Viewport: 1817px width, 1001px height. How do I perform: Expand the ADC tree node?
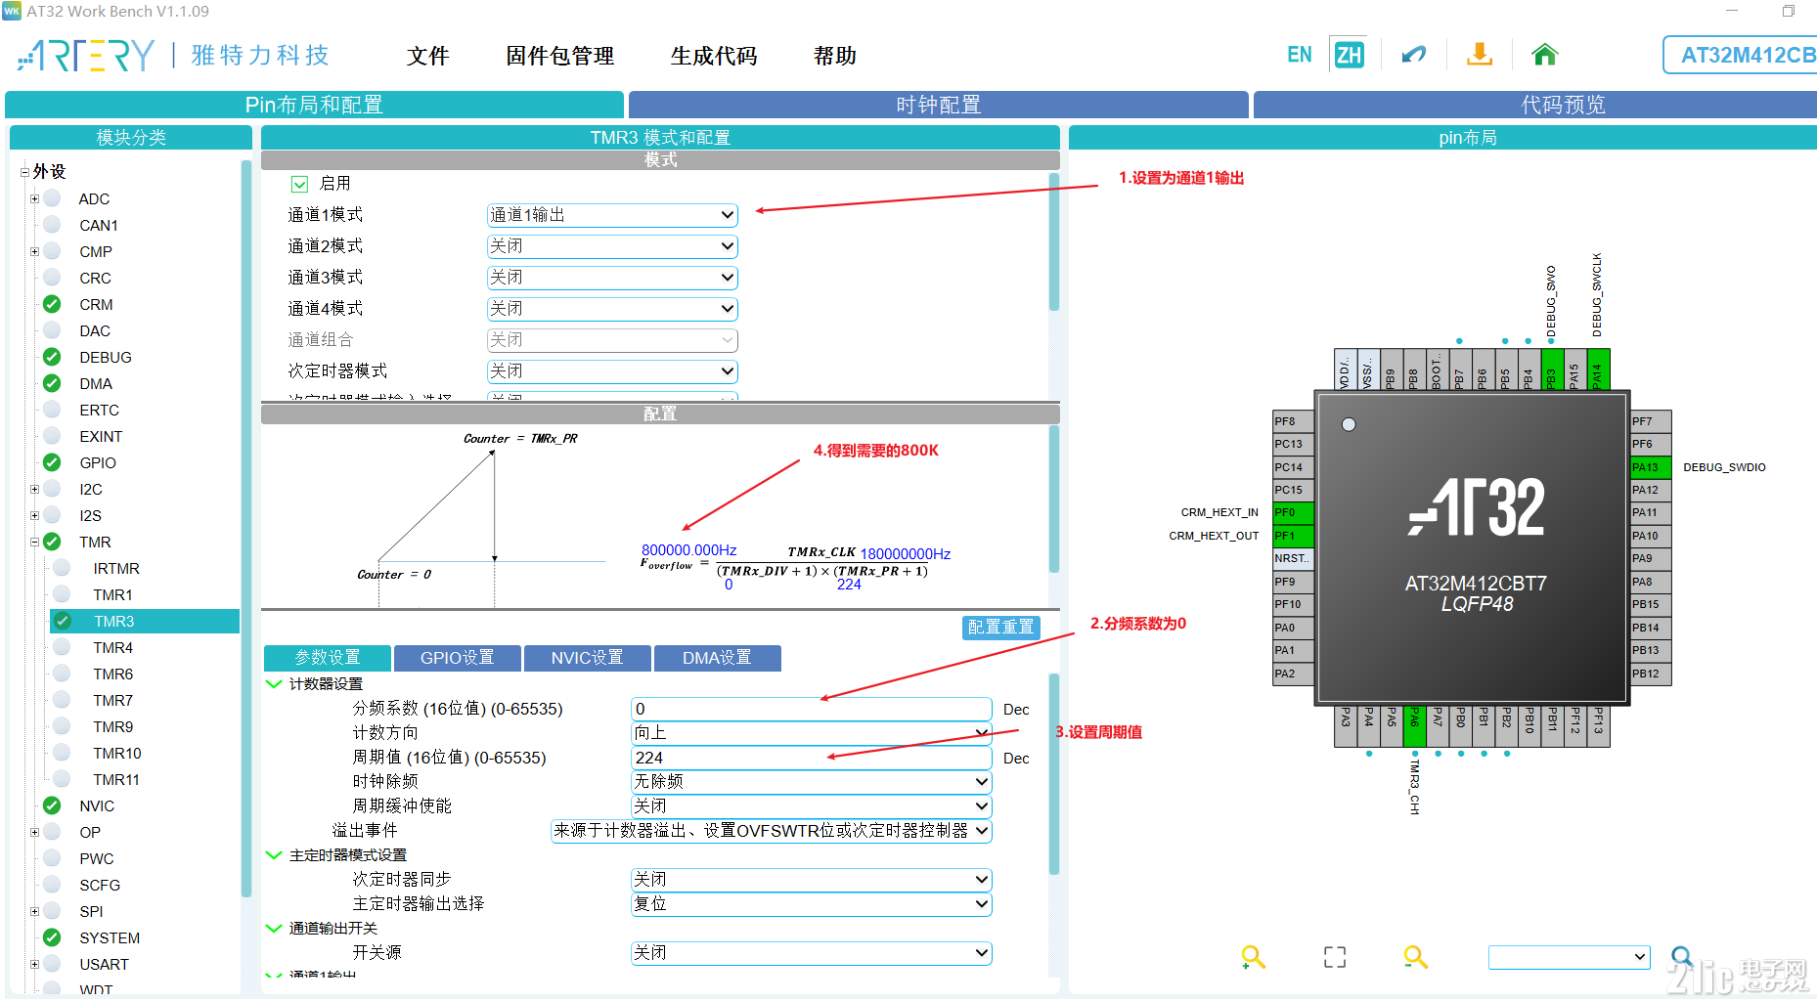[34, 198]
